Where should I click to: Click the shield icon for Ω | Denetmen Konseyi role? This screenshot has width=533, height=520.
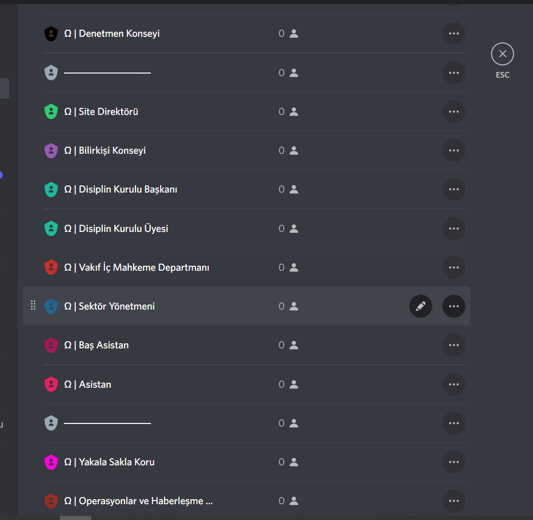coord(51,33)
